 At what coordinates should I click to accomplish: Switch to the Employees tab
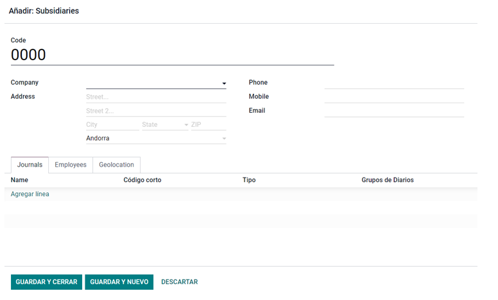[x=71, y=165]
